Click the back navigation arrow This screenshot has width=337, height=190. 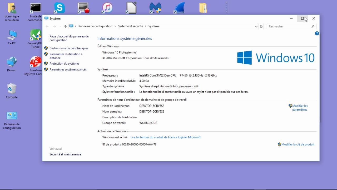tap(47, 26)
